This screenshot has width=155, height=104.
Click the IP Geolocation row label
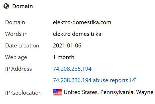[23, 93]
